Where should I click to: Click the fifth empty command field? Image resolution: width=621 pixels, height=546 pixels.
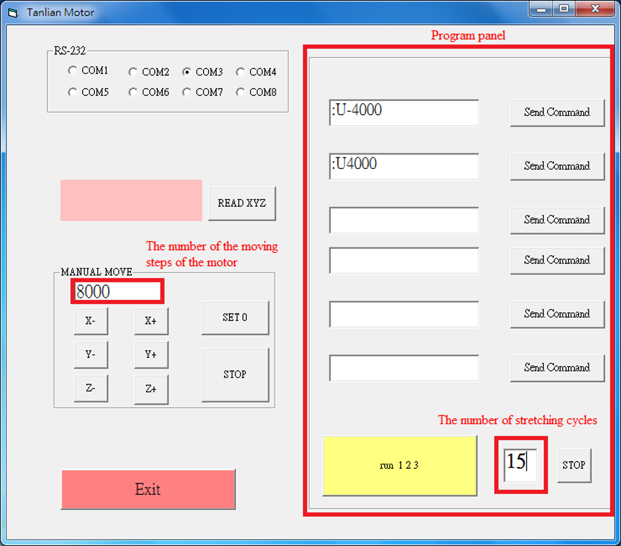pyautogui.click(x=404, y=314)
